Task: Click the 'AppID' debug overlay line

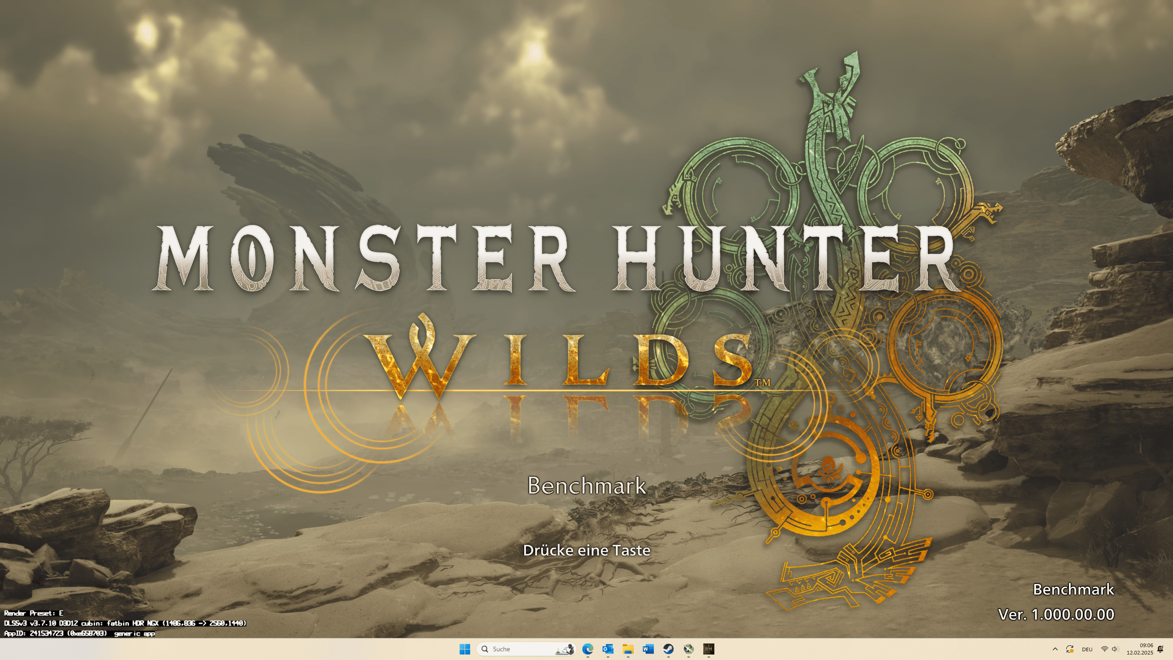Action: (79, 633)
